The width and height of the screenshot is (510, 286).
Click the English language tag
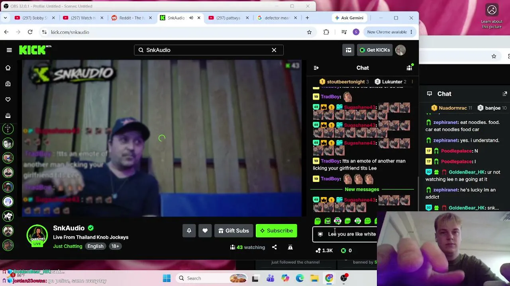(95, 246)
